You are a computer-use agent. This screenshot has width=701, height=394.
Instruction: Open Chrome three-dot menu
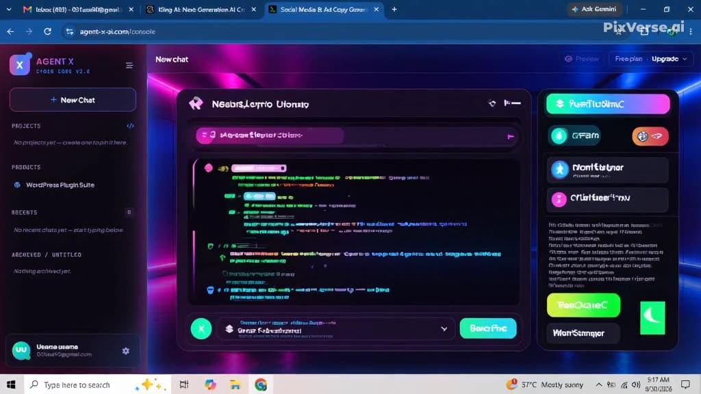[x=691, y=31]
